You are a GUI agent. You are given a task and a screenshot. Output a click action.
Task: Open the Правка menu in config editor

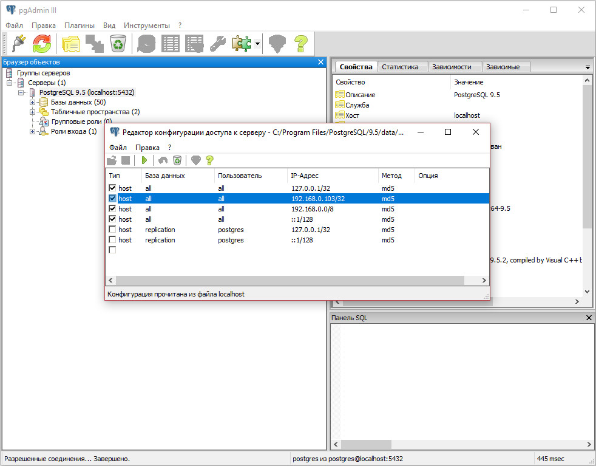pos(147,148)
